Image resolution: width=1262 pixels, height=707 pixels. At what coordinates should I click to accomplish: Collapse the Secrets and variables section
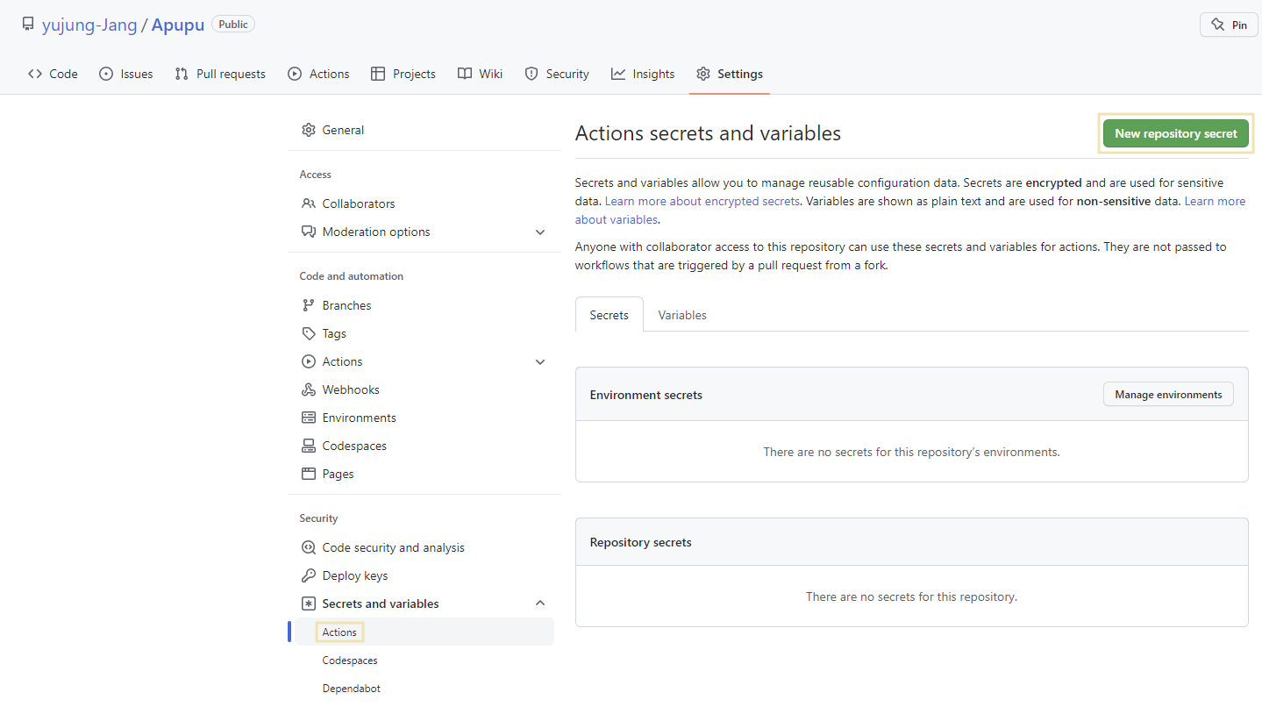[x=540, y=603]
